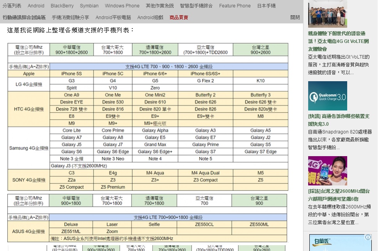
Task: Click the K10 cell in LG row
Action: coord(261,81)
